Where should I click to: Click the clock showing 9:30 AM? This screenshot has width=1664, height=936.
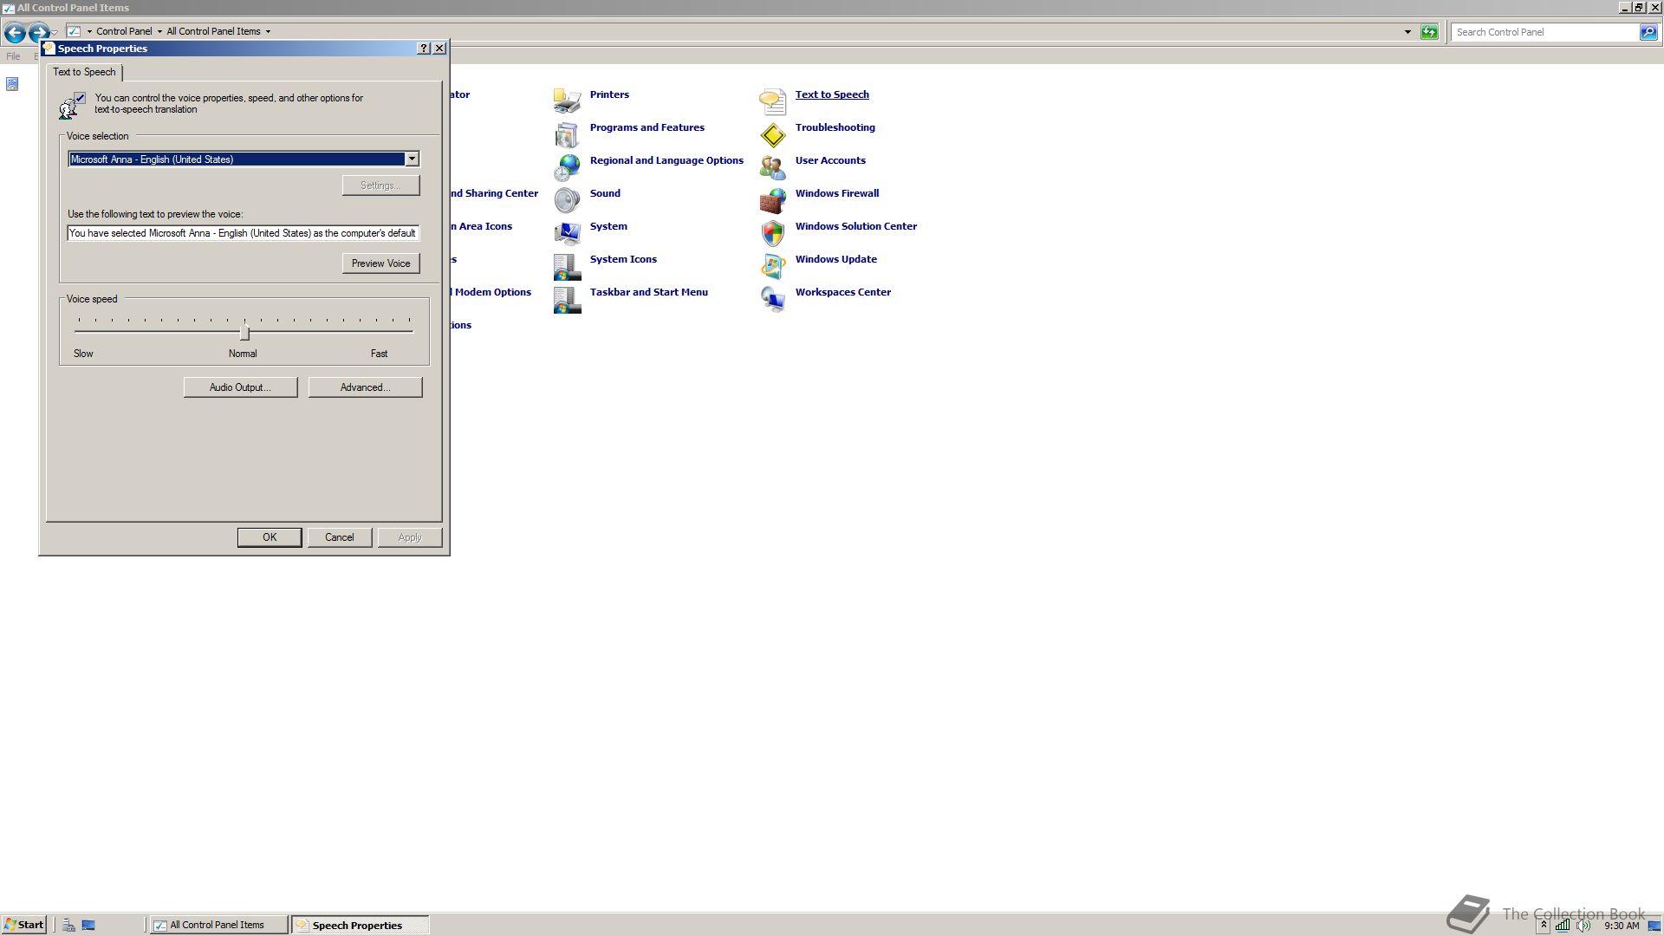[x=1622, y=926]
